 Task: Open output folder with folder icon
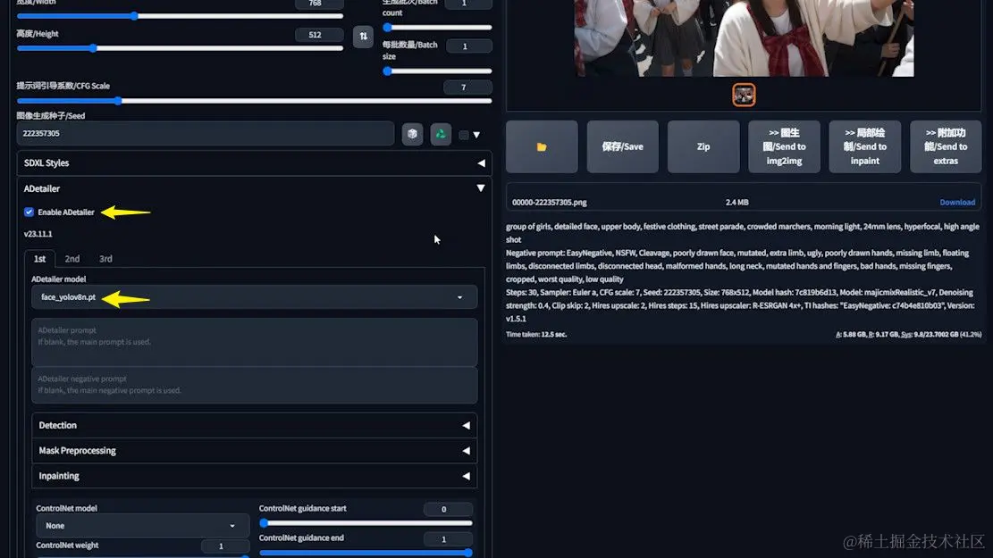pos(542,146)
